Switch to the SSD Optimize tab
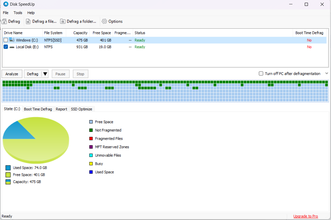The width and height of the screenshot is (331, 220). [81, 109]
